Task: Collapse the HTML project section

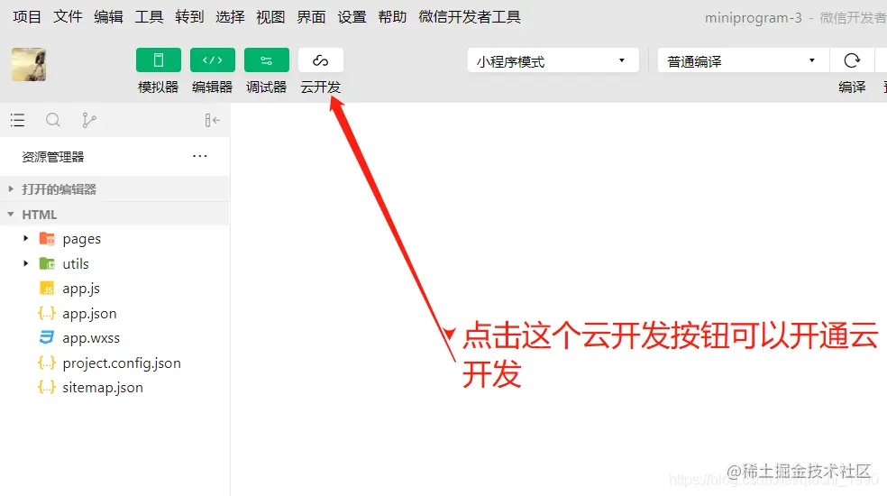Action: [114, 214]
